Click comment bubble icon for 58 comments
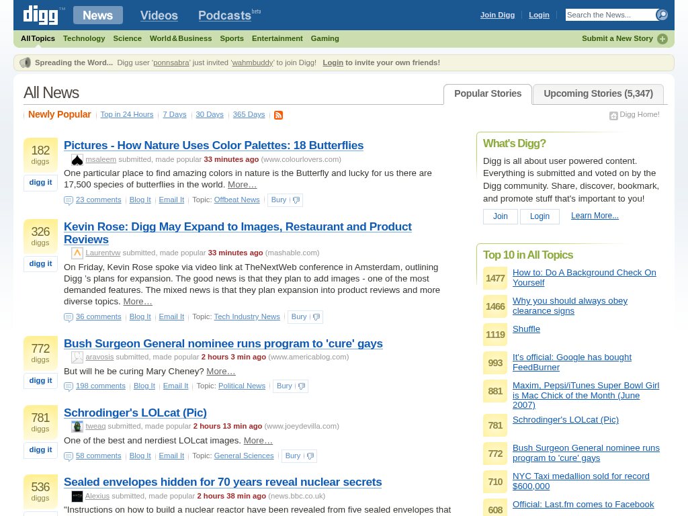This screenshot has height=516, width=688. (x=69, y=456)
